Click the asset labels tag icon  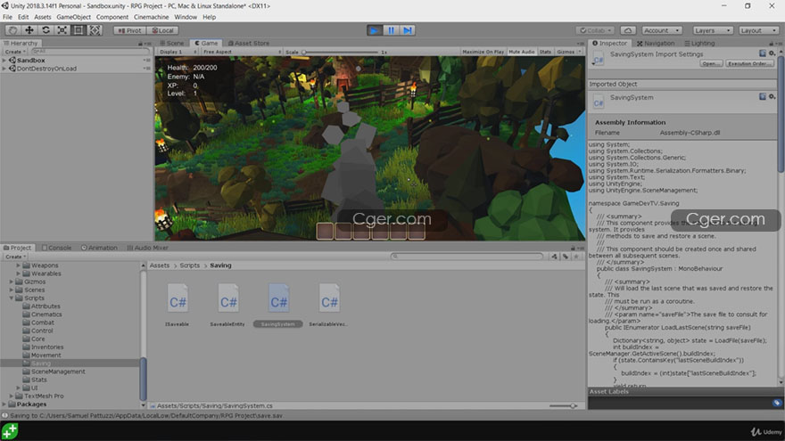[x=776, y=403]
